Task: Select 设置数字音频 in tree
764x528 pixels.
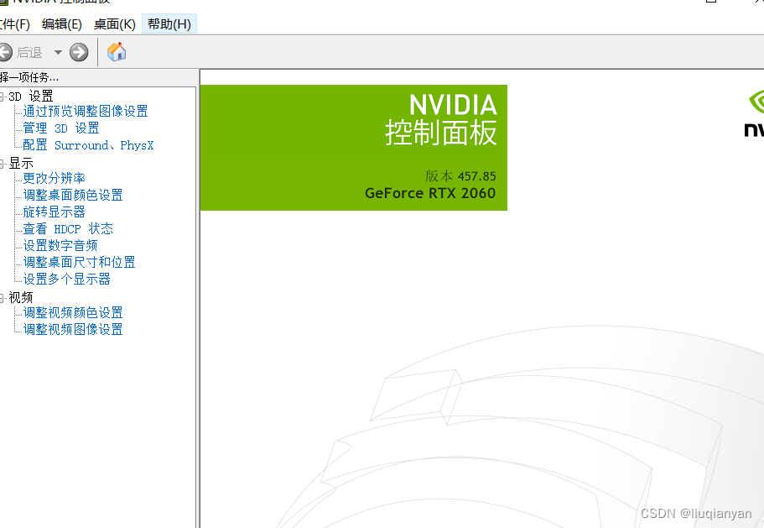Action: coord(60,246)
